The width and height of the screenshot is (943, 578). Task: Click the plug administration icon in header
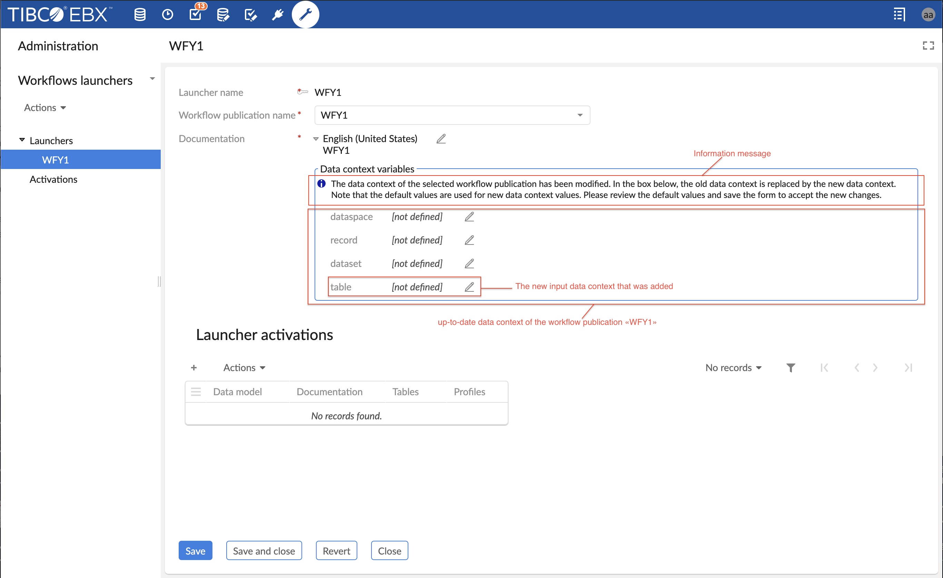pos(277,14)
